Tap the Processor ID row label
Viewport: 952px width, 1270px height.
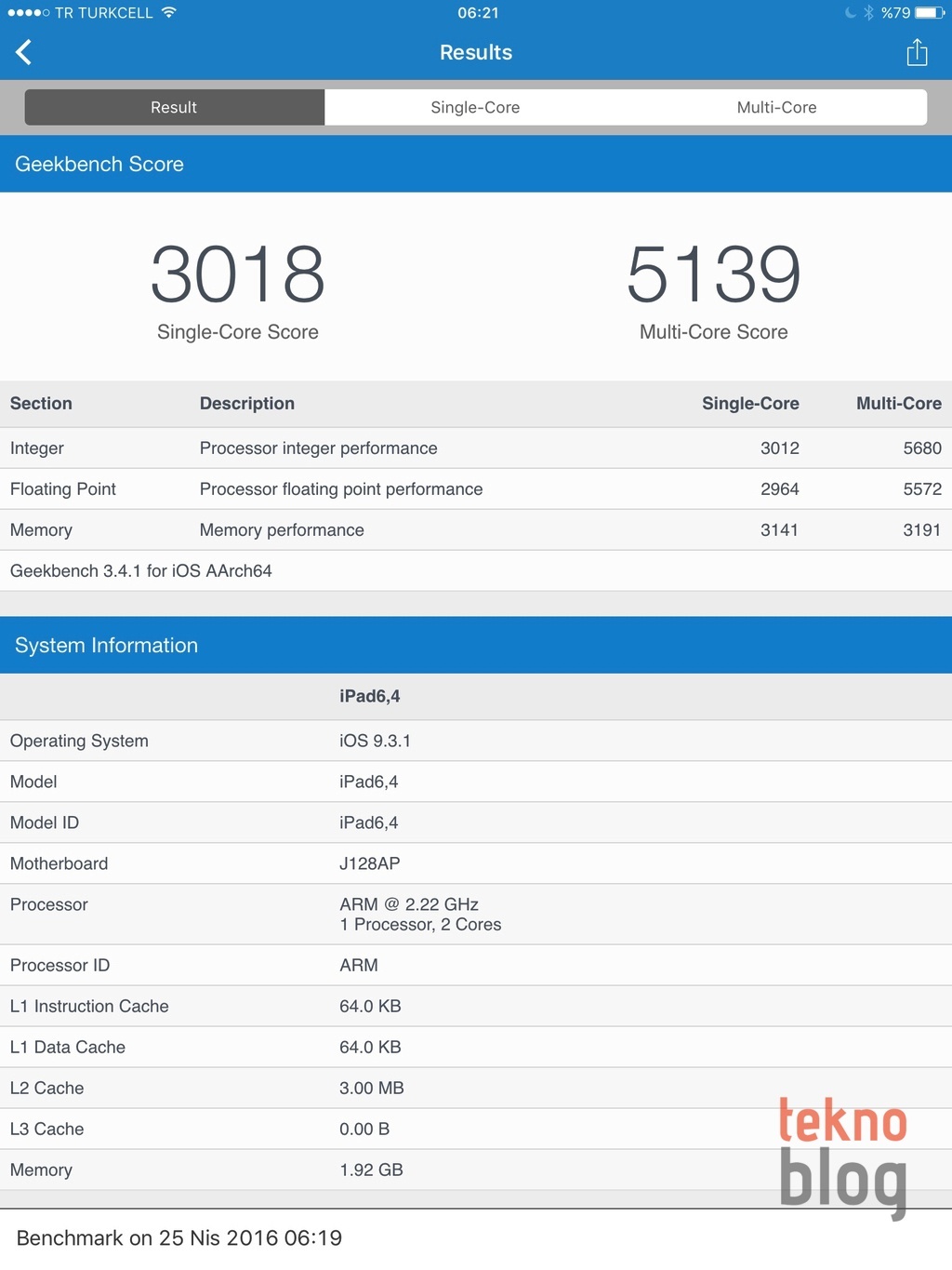pos(59,966)
